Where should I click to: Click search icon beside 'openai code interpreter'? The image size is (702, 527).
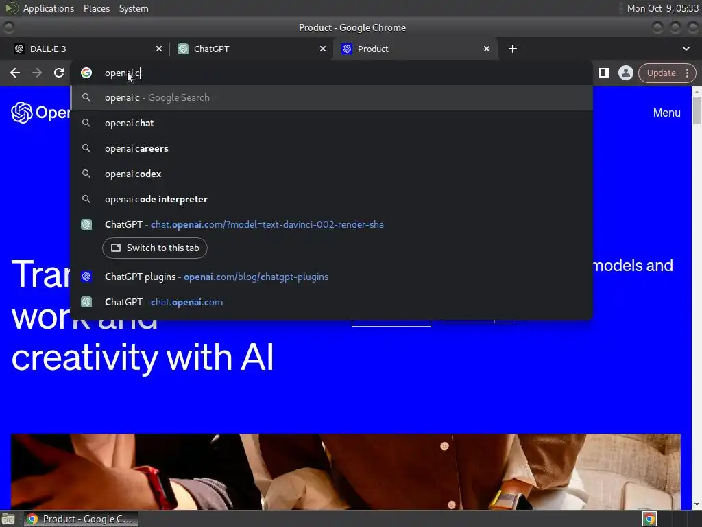click(86, 199)
